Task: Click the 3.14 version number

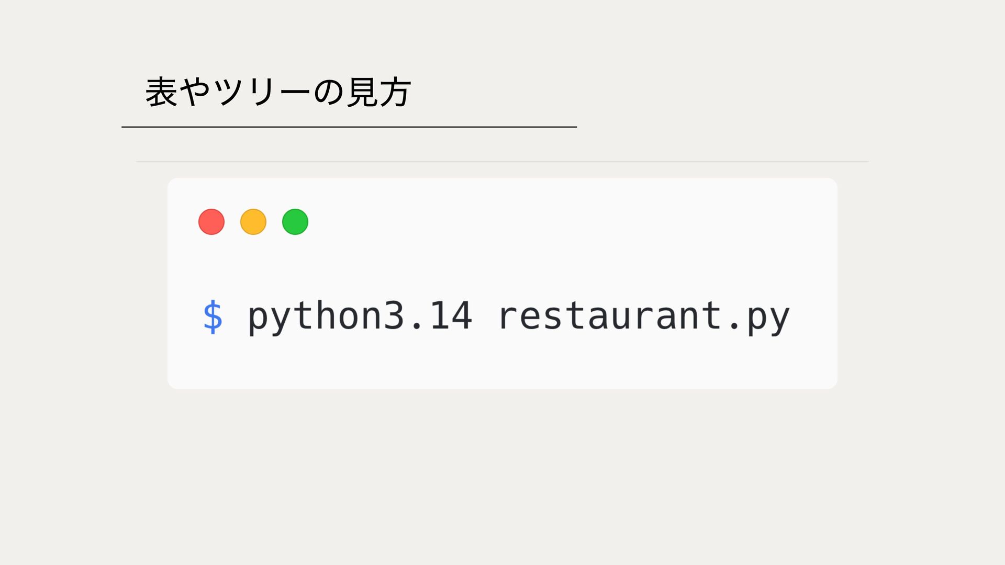Action: [428, 316]
